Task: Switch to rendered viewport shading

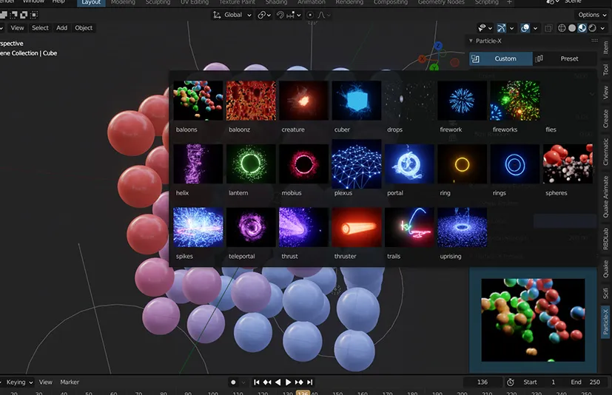Action: [592, 27]
